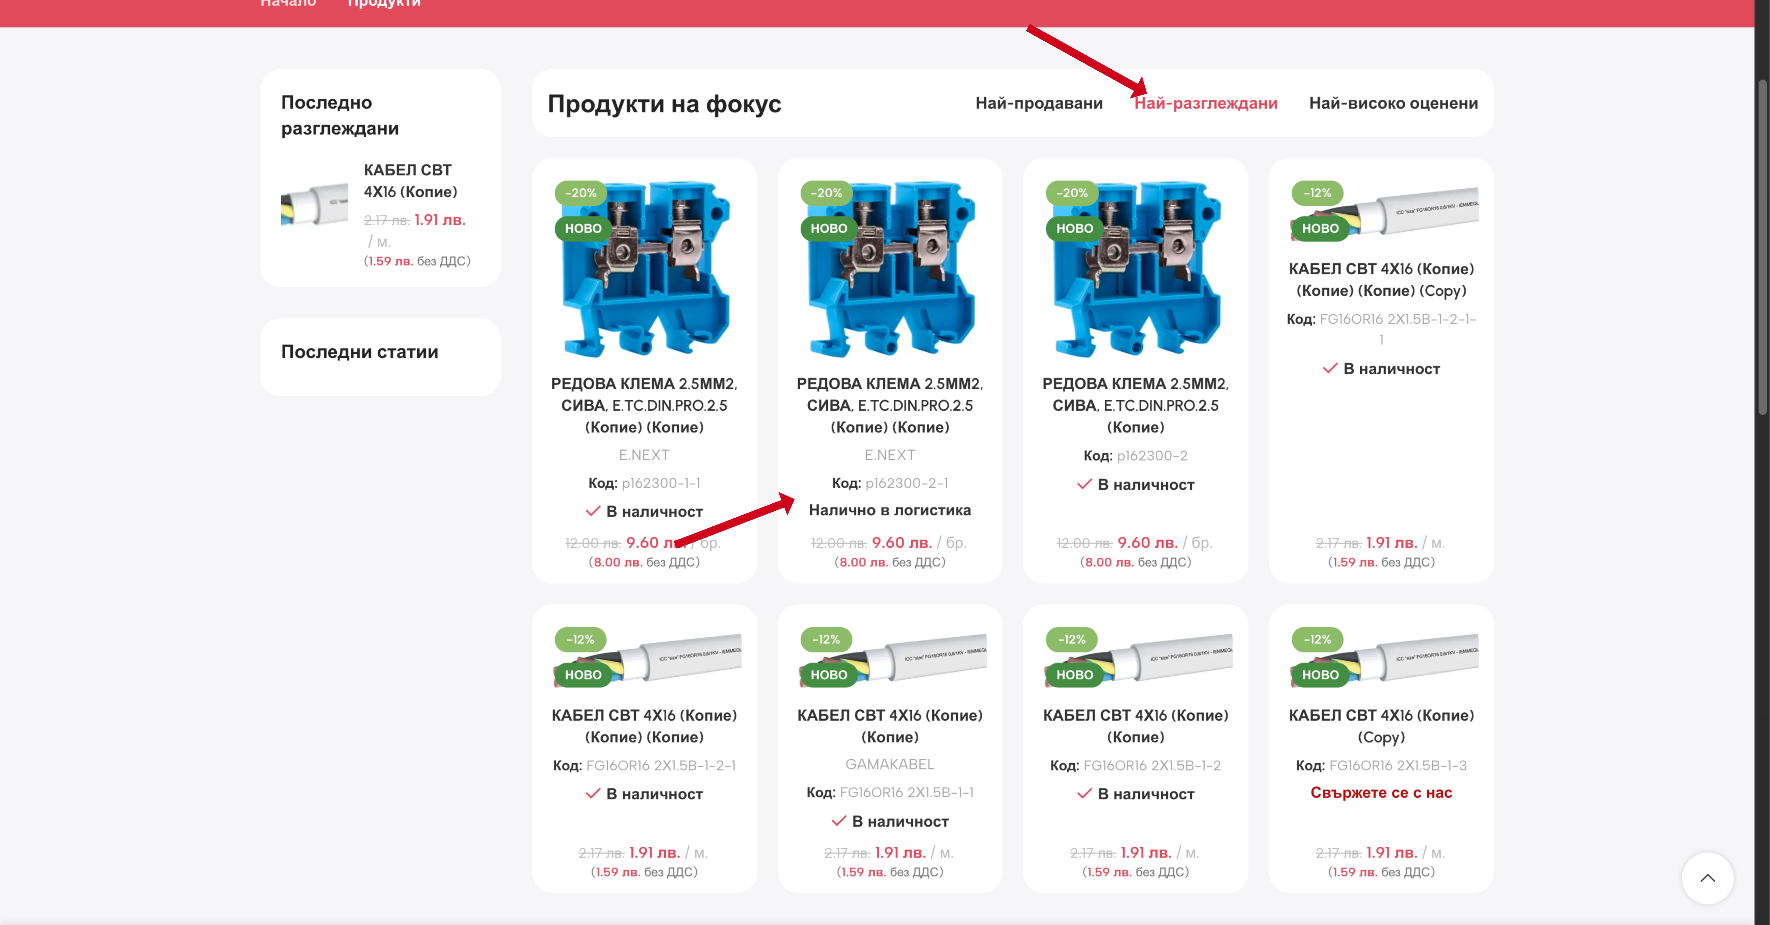Screen dimensions: 1770x925
Task: Click the НОВО badge on the GAMAKABEL cable
Action: point(829,675)
